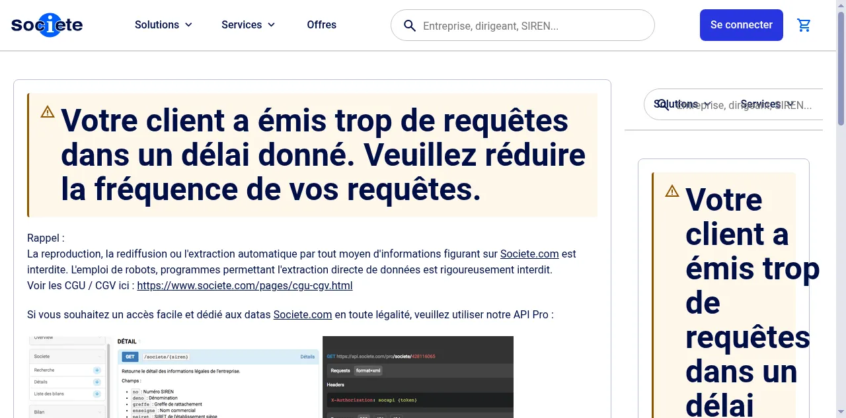Click the dark API request example thumbnail
The width and height of the screenshot is (846, 418).
click(418, 376)
